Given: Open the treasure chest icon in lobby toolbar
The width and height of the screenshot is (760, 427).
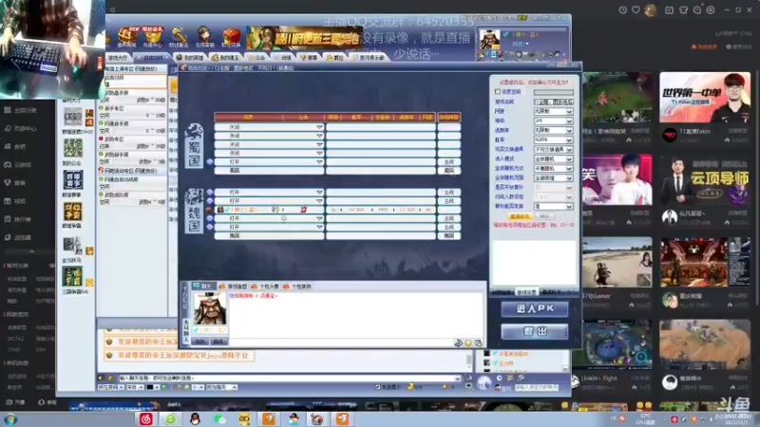Looking at the screenshot, I should pos(127,37).
